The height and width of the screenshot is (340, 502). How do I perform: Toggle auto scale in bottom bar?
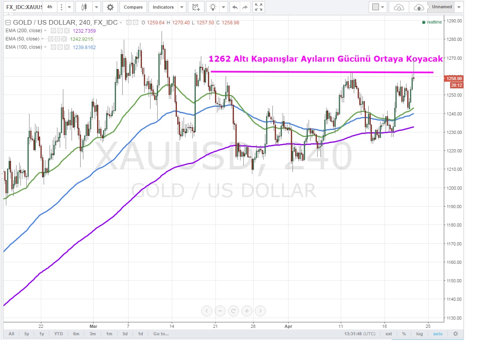438,334
